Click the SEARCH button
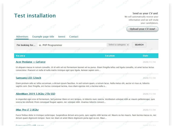 click(139, 45)
